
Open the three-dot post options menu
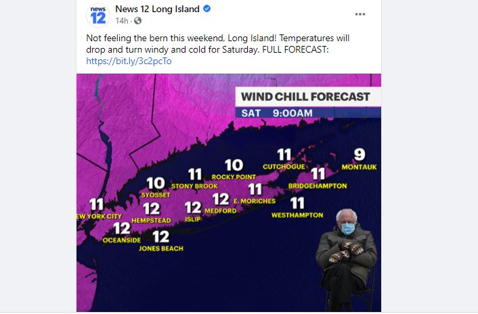tap(360, 14)
